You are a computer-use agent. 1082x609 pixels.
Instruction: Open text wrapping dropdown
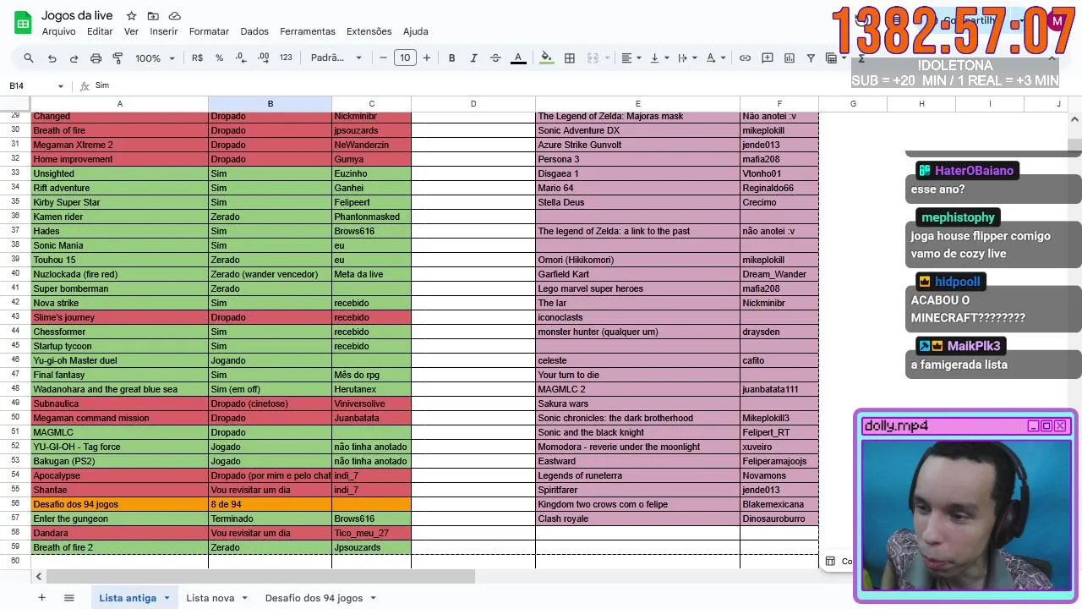(x=687, y=58)
